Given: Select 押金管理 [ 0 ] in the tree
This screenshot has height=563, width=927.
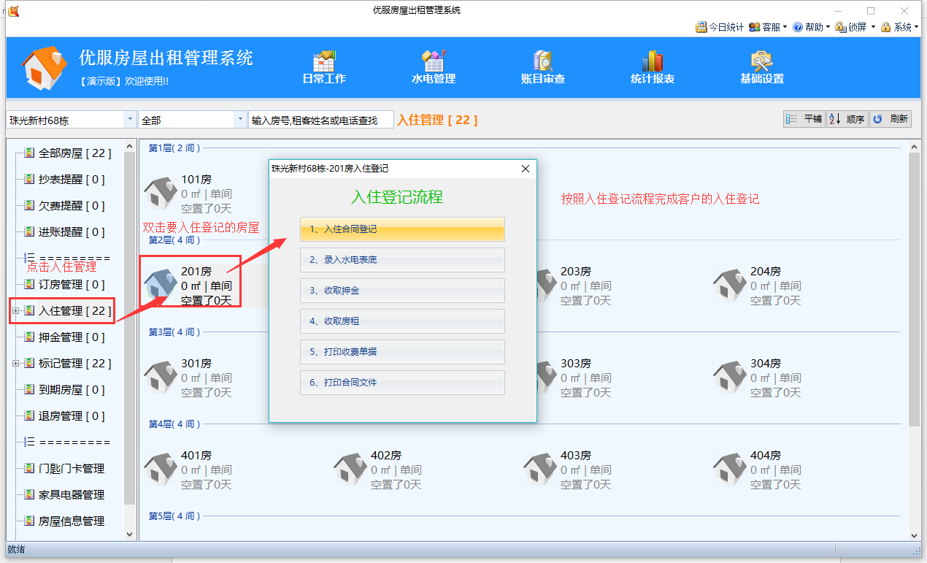Looking at the screenshot, I should 71,337.
